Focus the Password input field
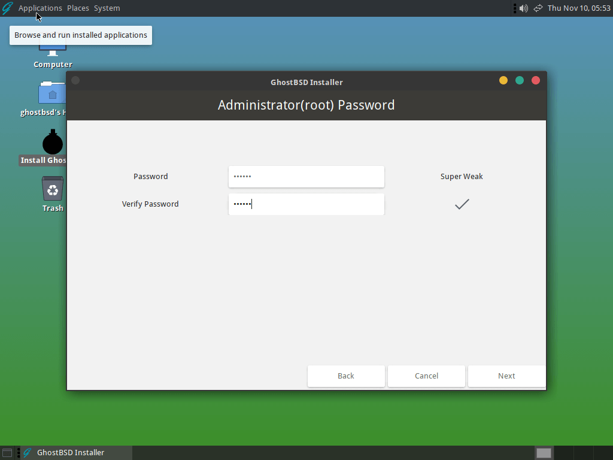This screenshot has height=460, width=613. click(306, 177)
